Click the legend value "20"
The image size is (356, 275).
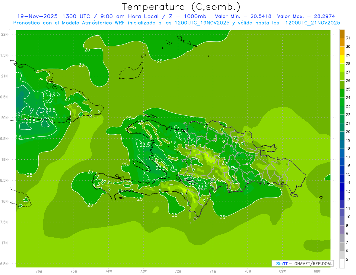coord(348,132)
